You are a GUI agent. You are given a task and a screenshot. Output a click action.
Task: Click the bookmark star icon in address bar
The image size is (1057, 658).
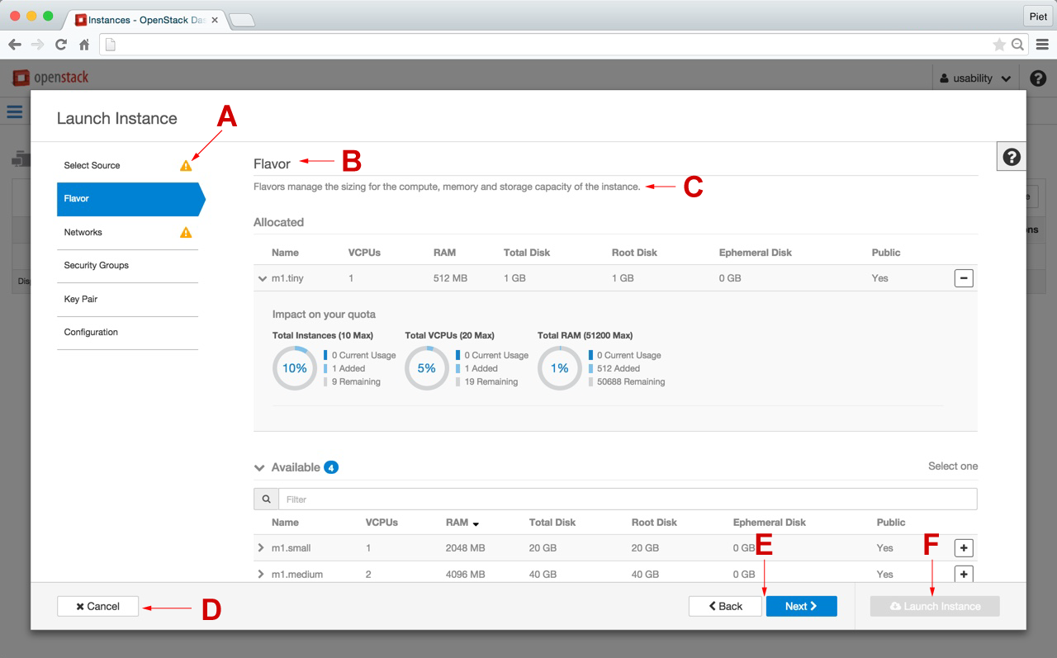998,45
